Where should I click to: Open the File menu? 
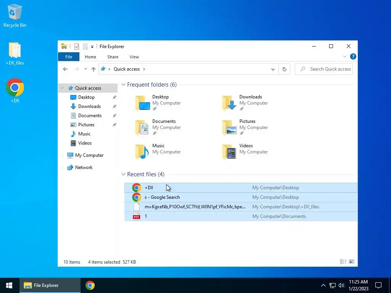click(x=69, y=57)
